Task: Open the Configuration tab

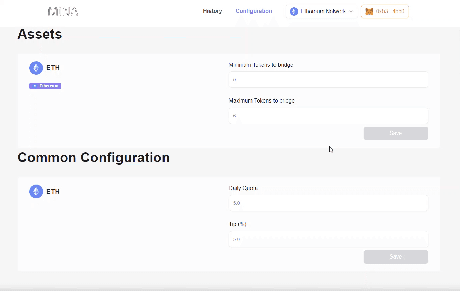Action: tap(254, 11)
